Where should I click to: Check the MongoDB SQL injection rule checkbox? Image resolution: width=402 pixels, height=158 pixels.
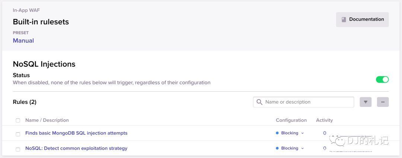click(18, 134)
